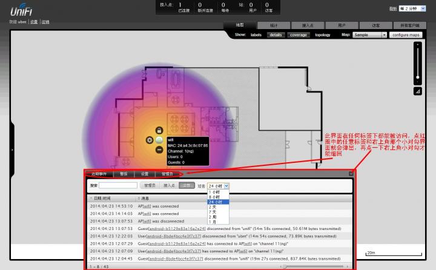The width and height of the screenshot is (436, 270).
Task: Open android-8bde4bcc4e3f7c37 link in 12:22:03 row
Action: pos(174,236)
